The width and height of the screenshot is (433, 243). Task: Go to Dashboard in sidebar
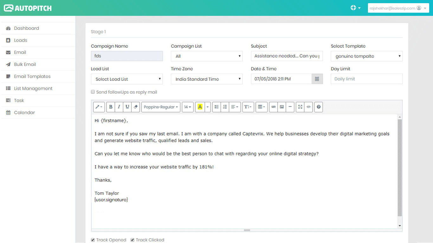[38, 28]
